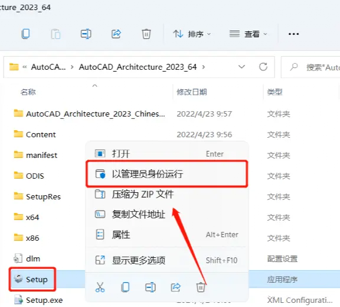Viewport: 340px width, 307px height.
Task: Click the 2022/4/23 9:56 date cell
Action: tap(204, 135)
